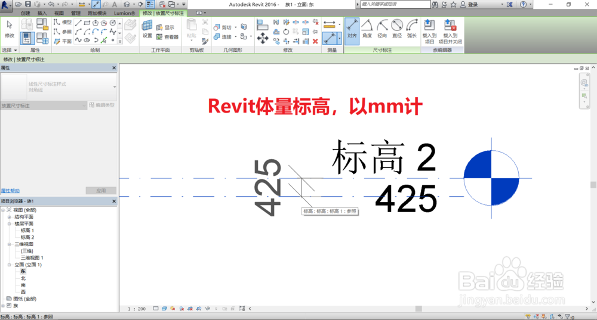Select the Angular (角度) dimension tool
The height and width of the screenshot is (320, 597).
pos(367,29)
